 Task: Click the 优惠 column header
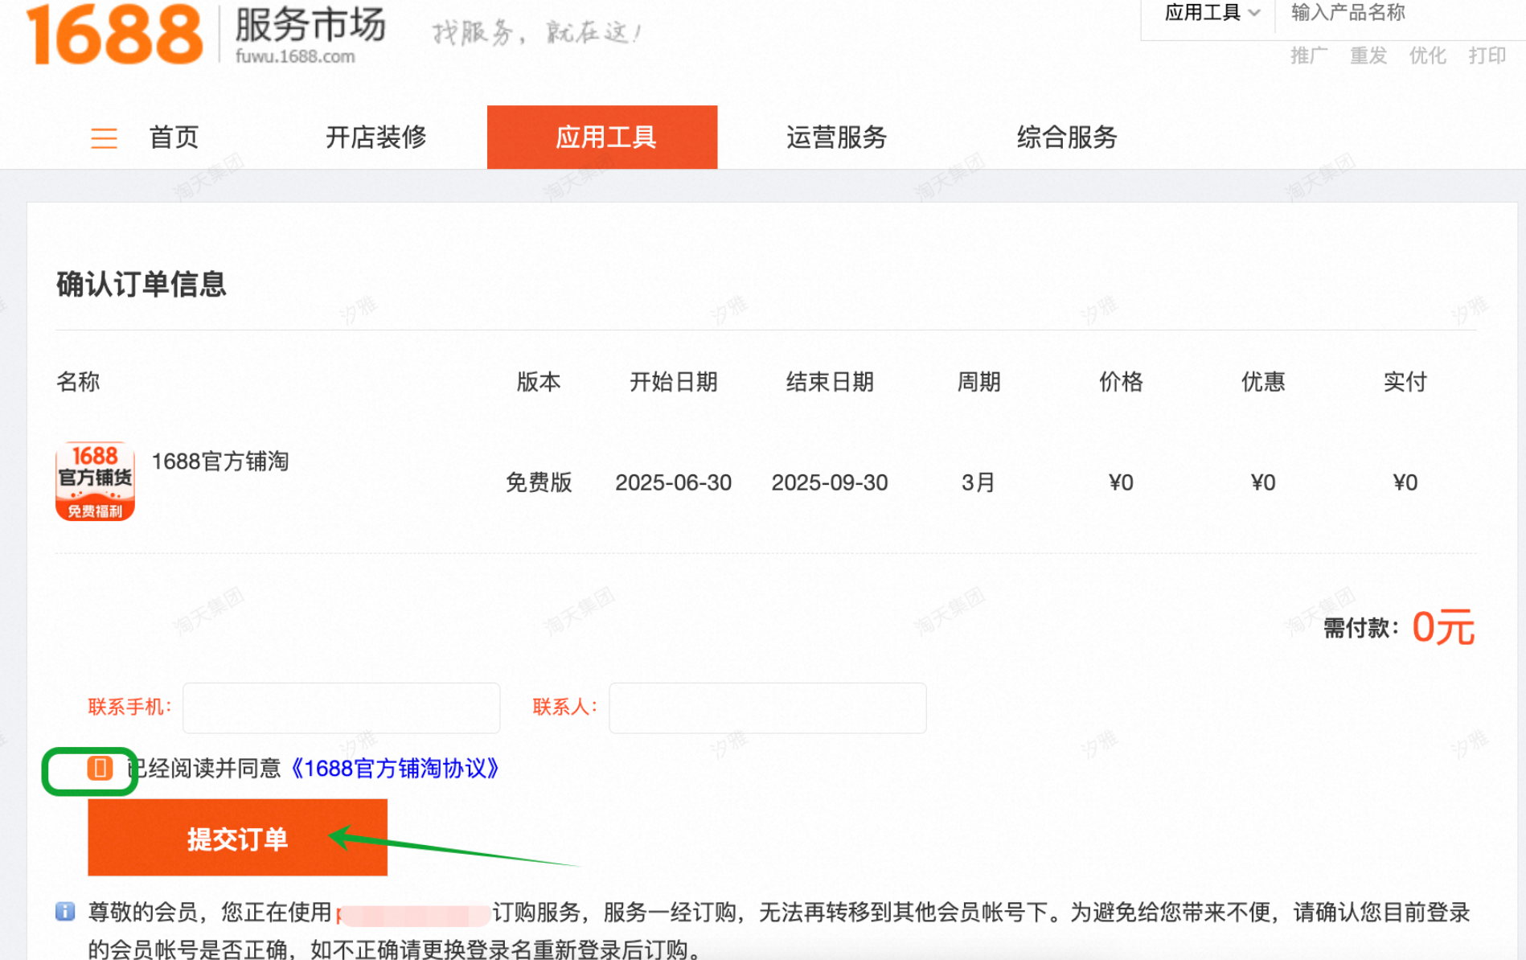(1263, 382)
